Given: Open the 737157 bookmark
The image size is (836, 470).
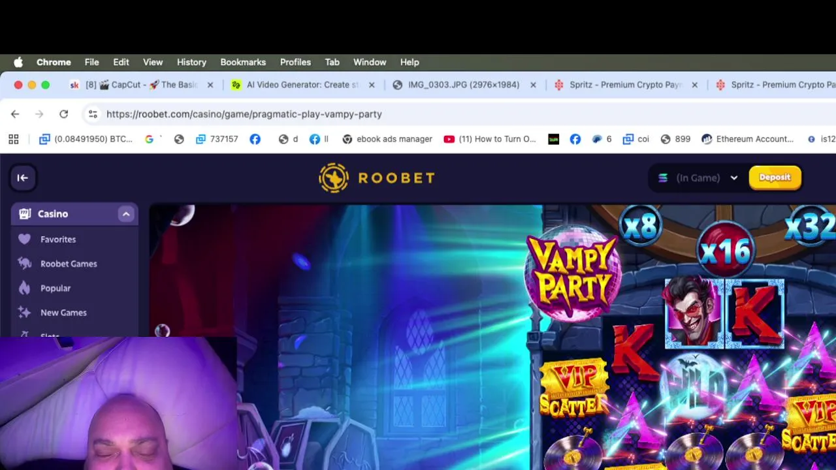Looking at the screenshot, I should [217, 139].
